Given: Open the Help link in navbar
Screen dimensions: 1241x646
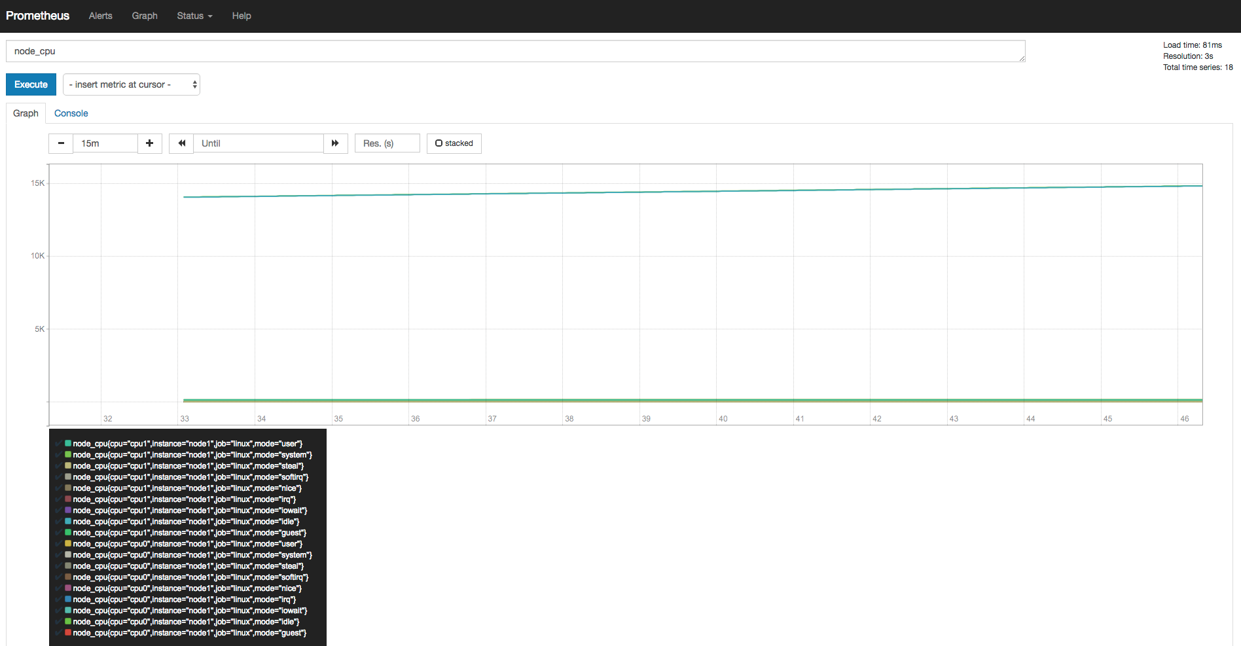Looking at the screenshot, I should (242, 16).
